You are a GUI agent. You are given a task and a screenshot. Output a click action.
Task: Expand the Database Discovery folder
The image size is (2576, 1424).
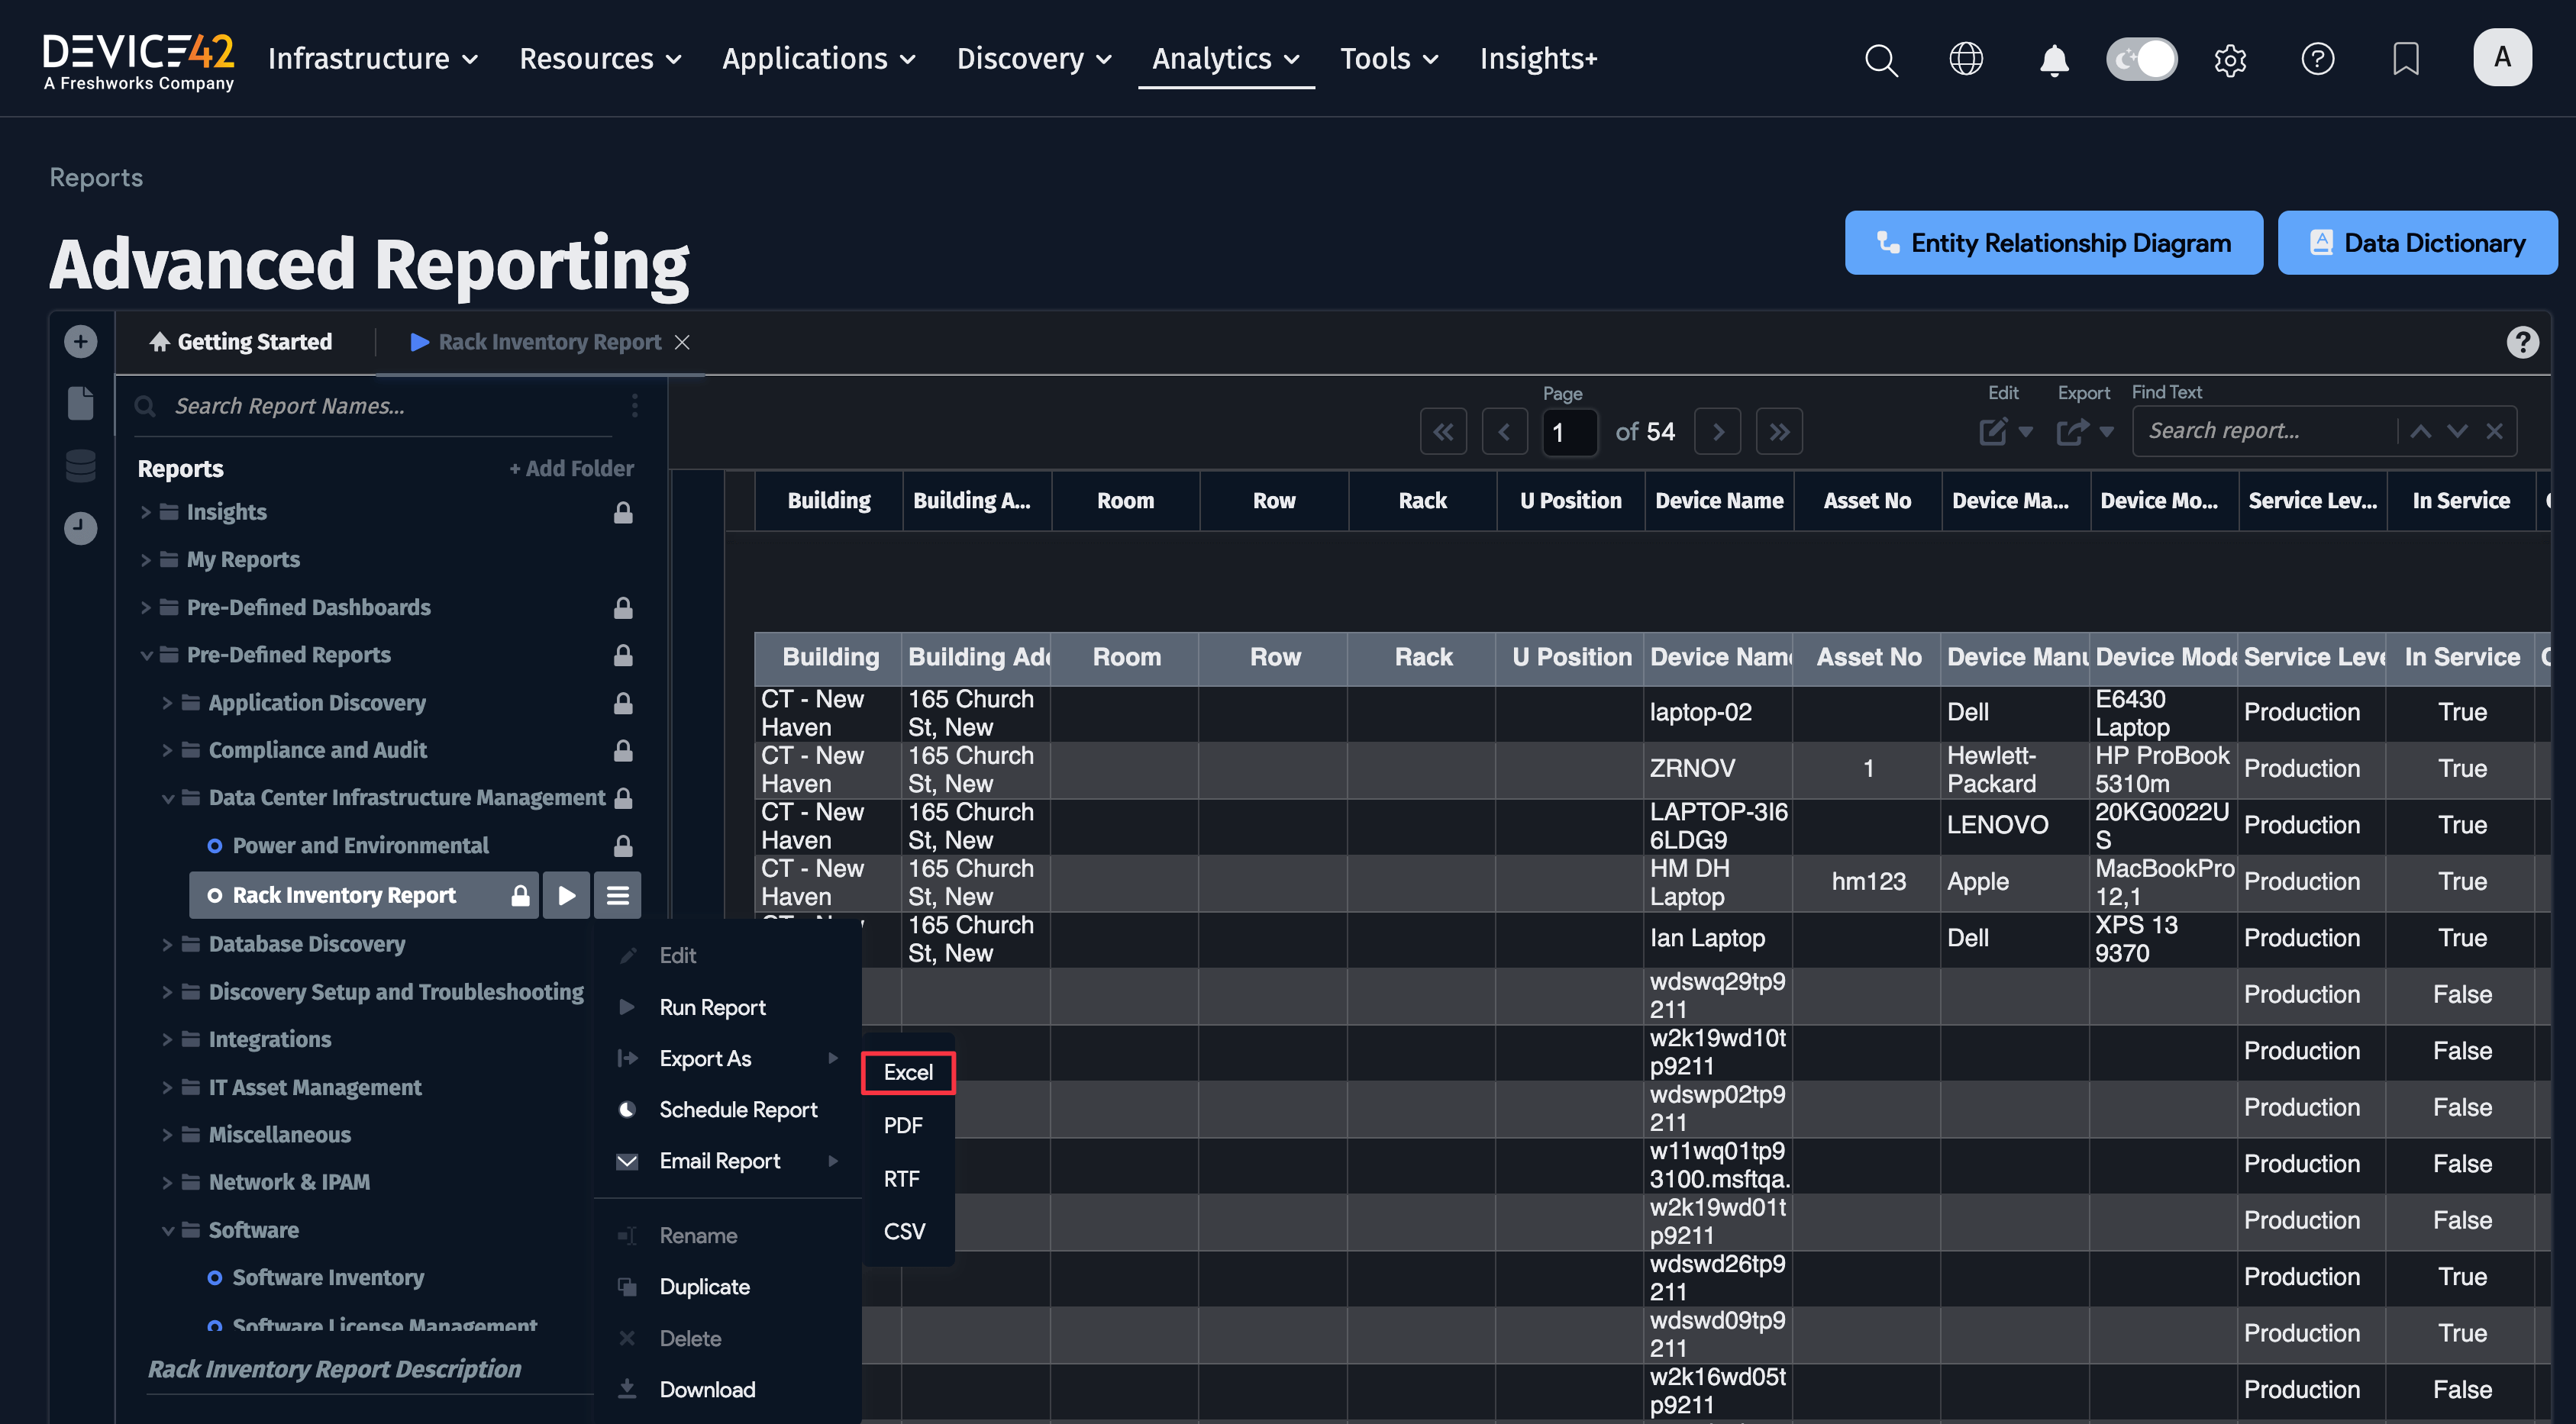coord(167,944)
